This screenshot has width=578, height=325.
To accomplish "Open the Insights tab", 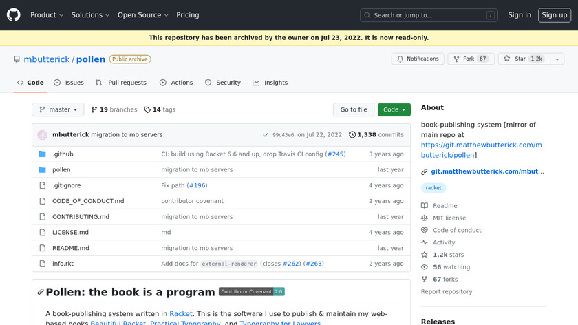I will click(270, 83).
